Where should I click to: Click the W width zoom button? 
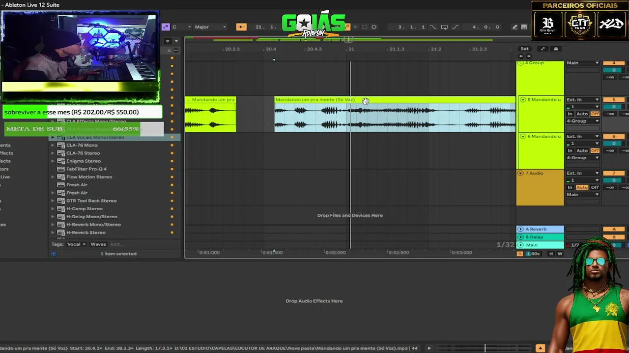(560, 254)
